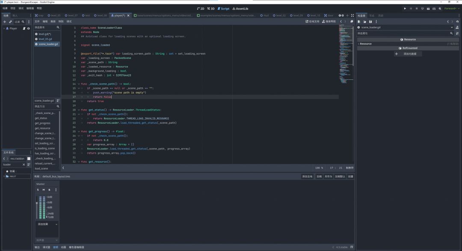Image resolution: width=462 pixels, height=251 pixels.
Task: Jump to get_progress method in list
Action: [x=42, y=123]
